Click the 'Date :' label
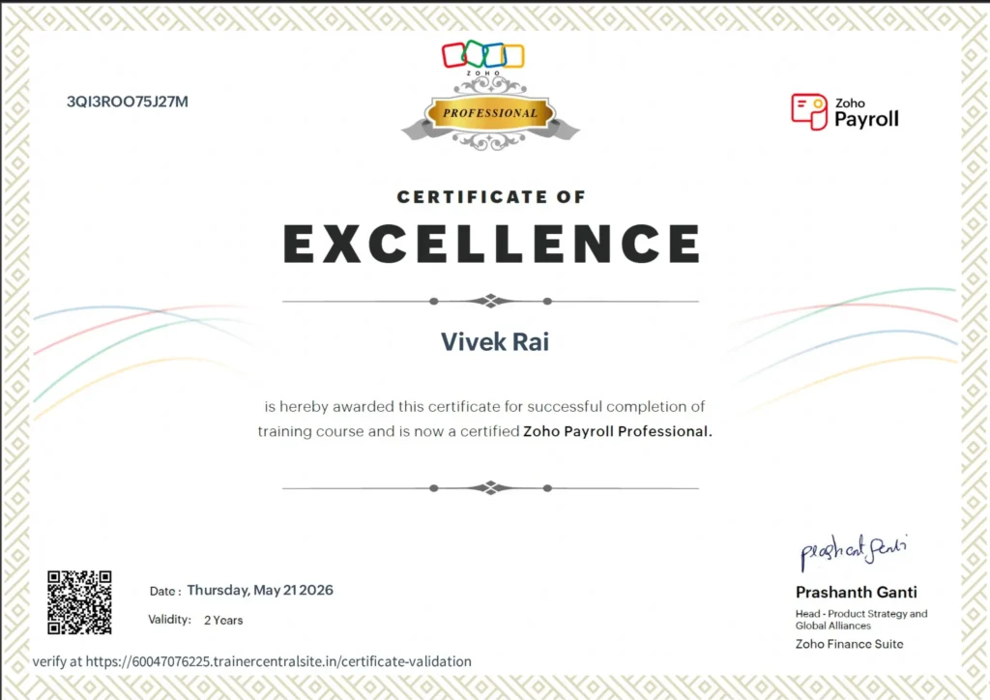Screen dimensions: 990x700 click(165, 592)
